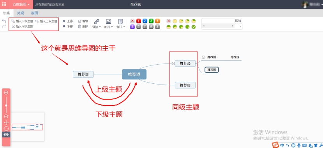The image size is (323, 148).
Task: Select the left-side 推荐说 node
Action: tap(83, 74)
